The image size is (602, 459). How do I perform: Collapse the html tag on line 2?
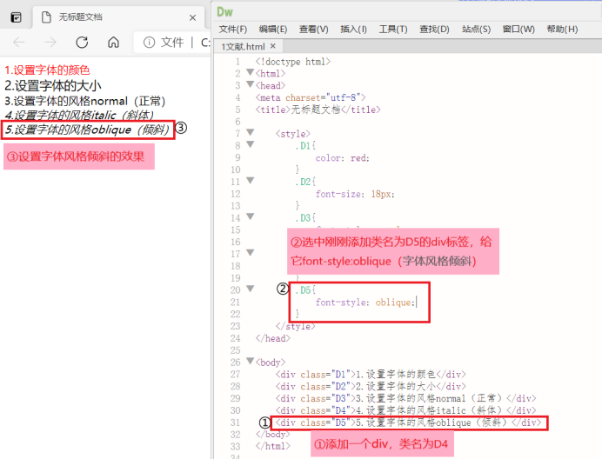point(251,72)
